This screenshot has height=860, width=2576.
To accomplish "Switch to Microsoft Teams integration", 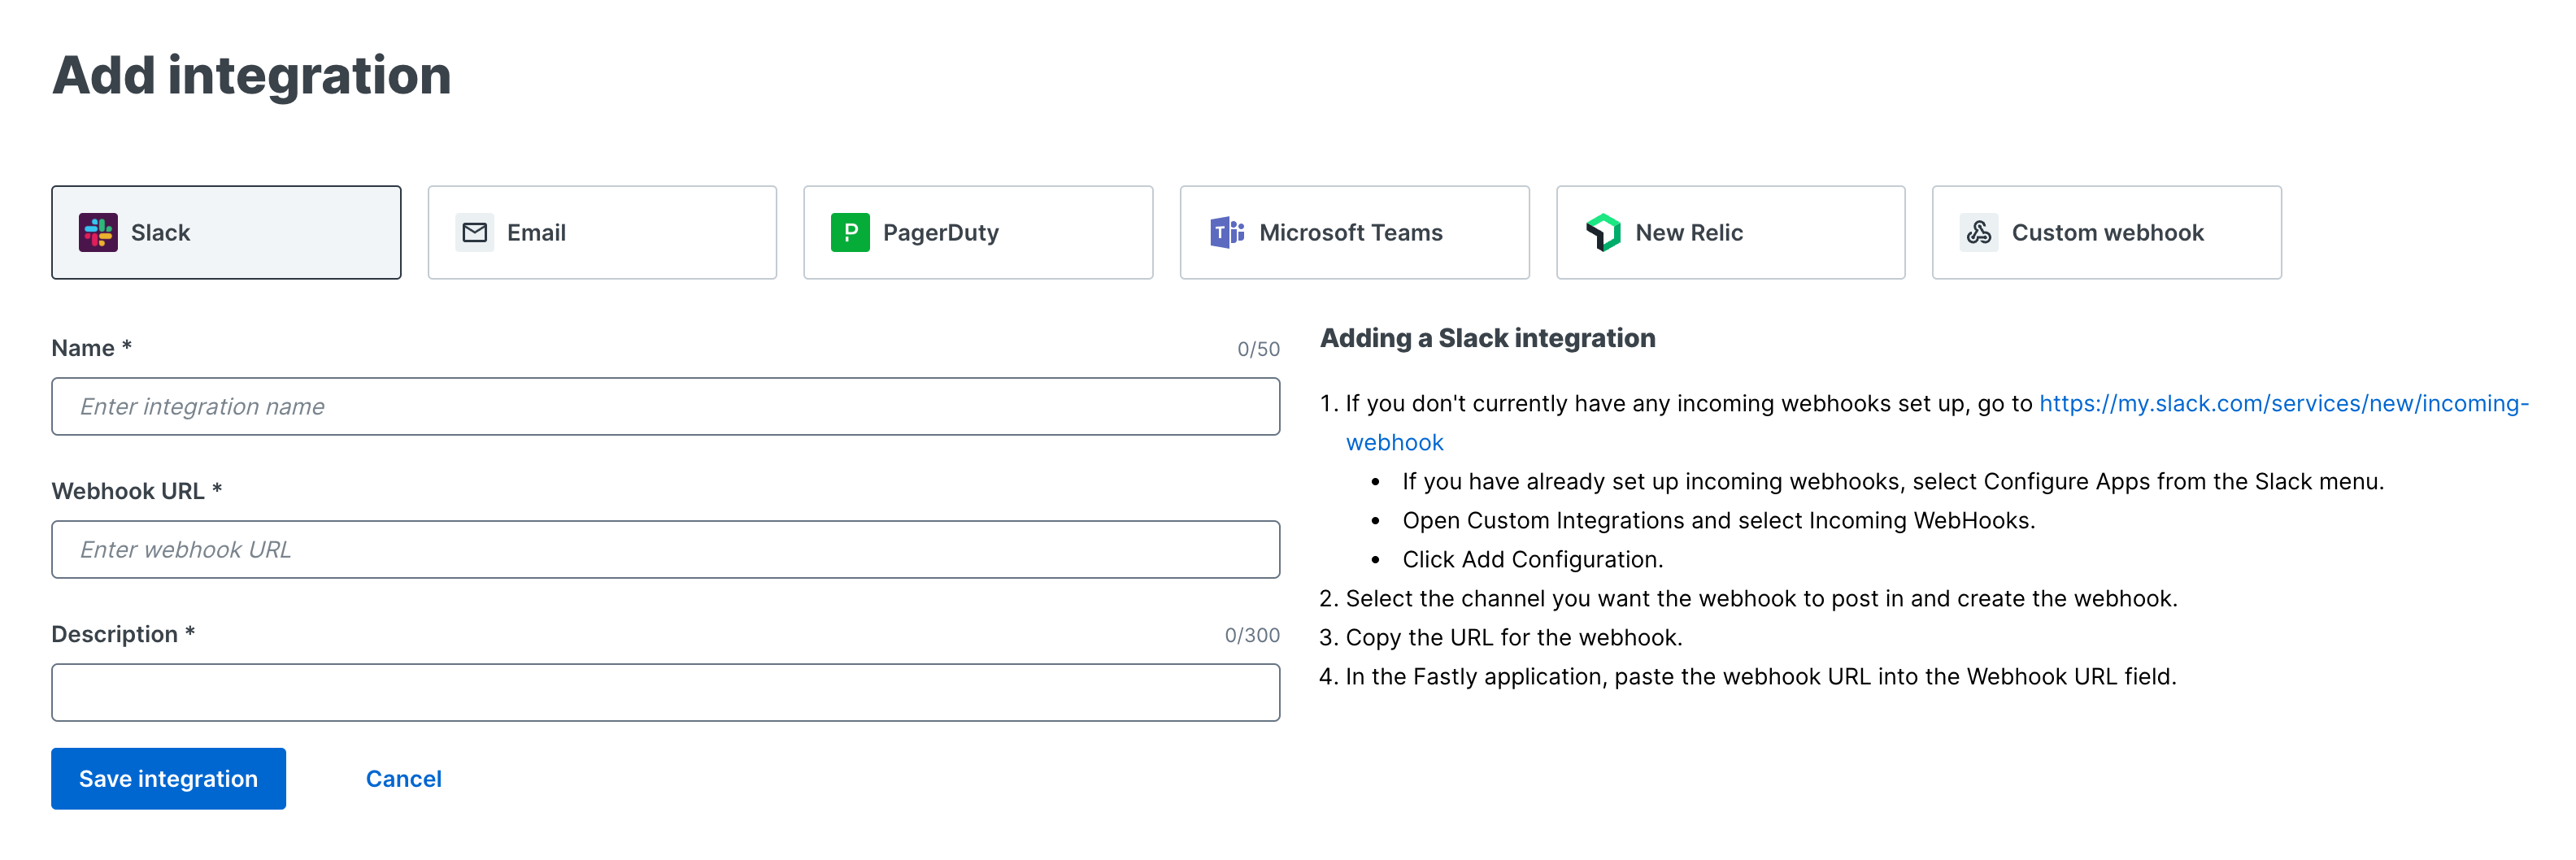I will tap(1354, 231).
